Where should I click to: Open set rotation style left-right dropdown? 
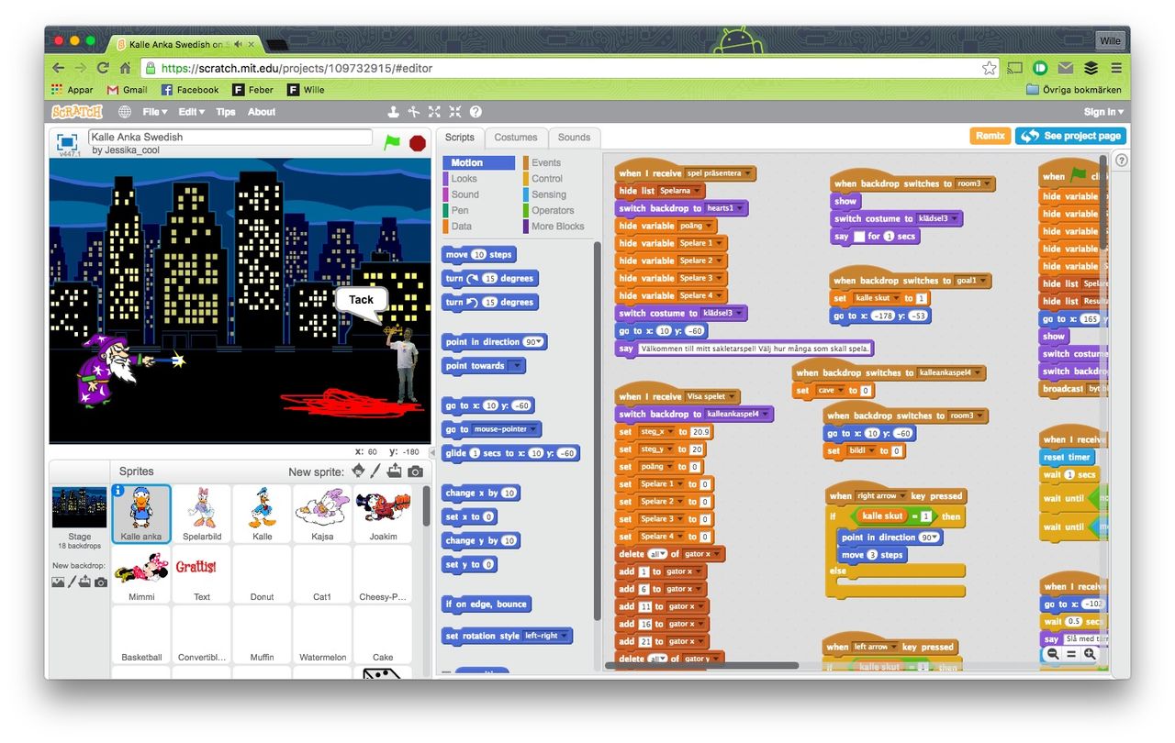click(x=546, y=636)
